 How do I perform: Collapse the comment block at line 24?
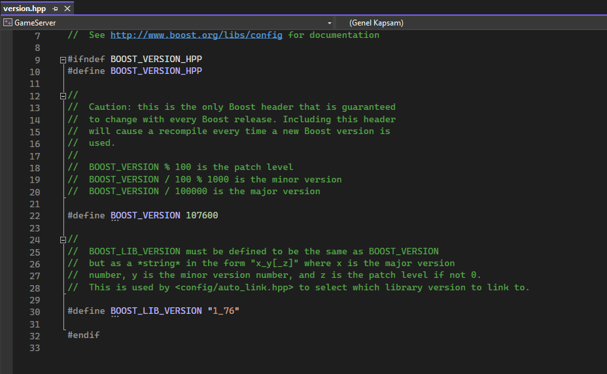(63, 240)
